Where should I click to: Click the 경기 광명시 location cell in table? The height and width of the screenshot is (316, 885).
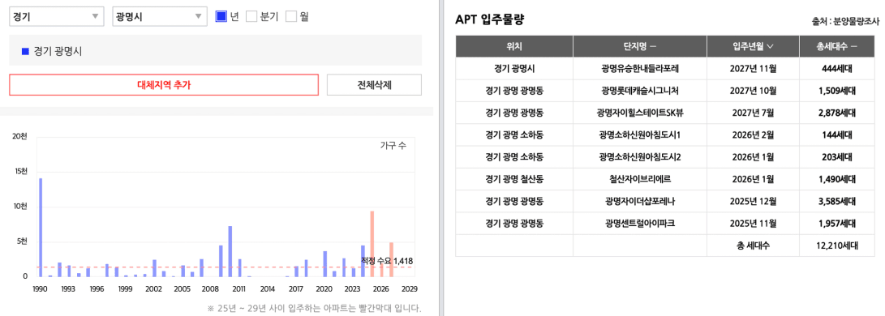(514, 69)
